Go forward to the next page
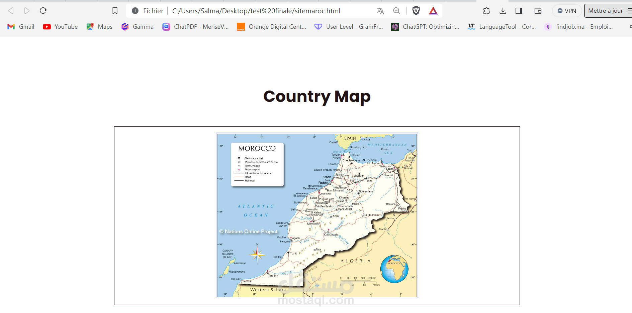Viewport: 632px width, 313px height. (27, 11)
